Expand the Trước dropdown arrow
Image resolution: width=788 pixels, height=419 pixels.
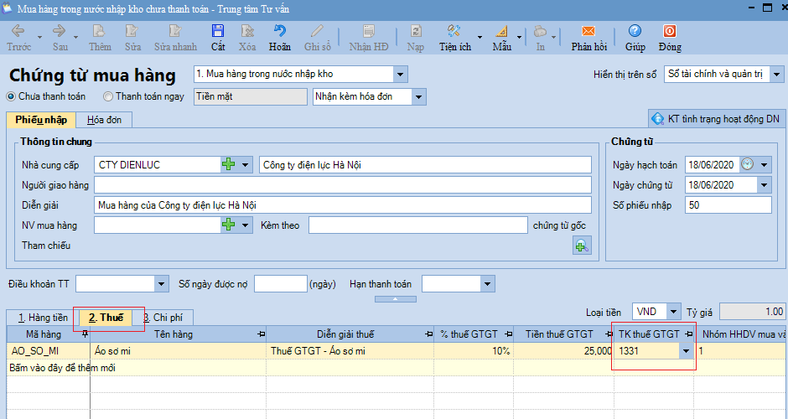click(x=39, y=37)
